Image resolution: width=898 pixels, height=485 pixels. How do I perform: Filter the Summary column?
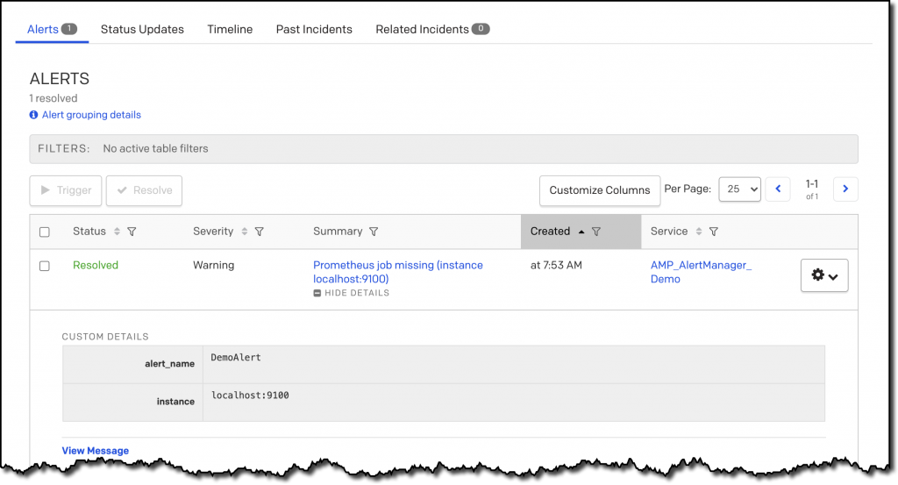[x=374, y=232]
